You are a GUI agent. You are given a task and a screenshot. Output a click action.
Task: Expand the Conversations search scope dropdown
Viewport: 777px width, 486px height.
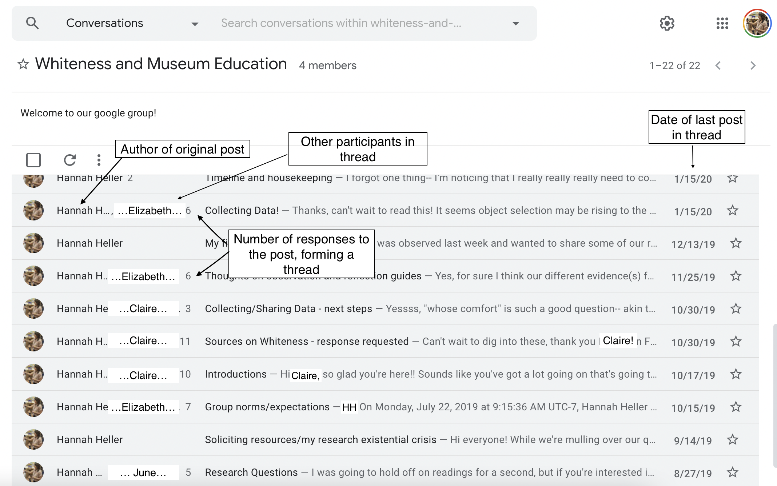click(195, 24)
